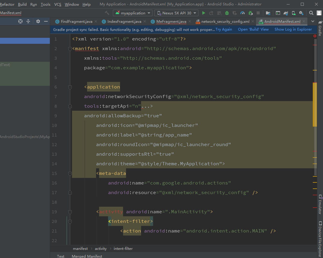The height and width of the screenshot is (258, 323).
Task: Open the VCS menu
Action: point(58,4)
